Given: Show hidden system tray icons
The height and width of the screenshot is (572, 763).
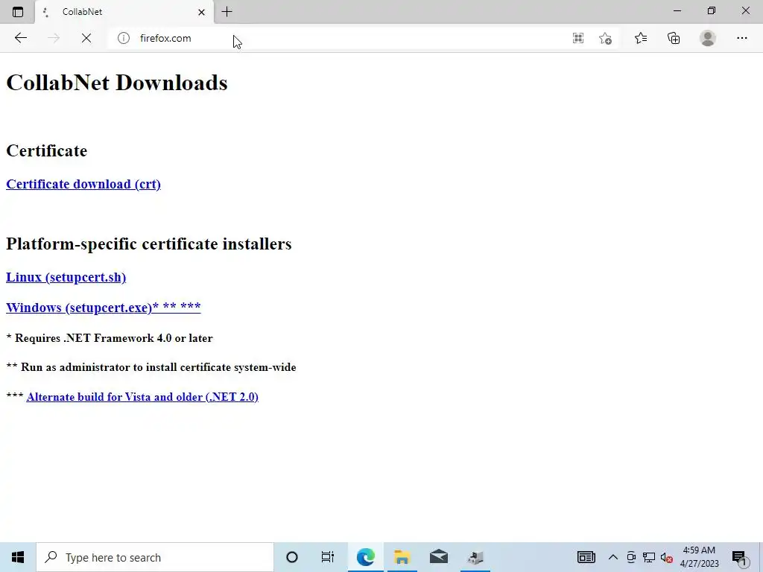Looking at the screenshot, I should click(613, 557).
